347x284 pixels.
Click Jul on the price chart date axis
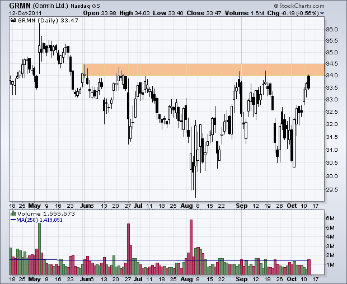[138, 206]
